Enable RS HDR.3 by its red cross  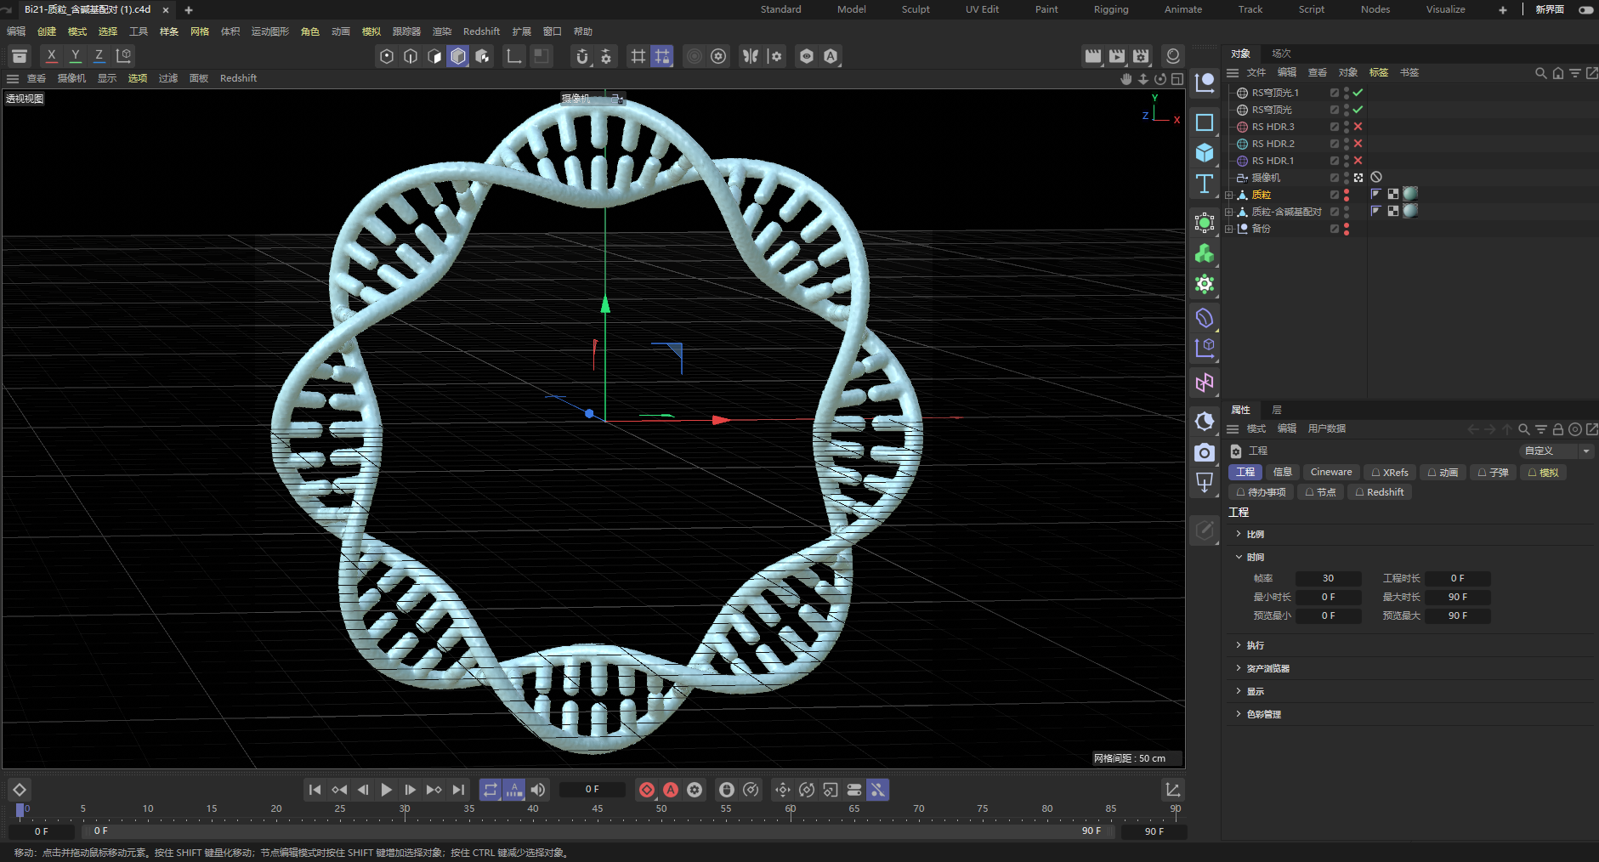click(x=1358, y=127)
